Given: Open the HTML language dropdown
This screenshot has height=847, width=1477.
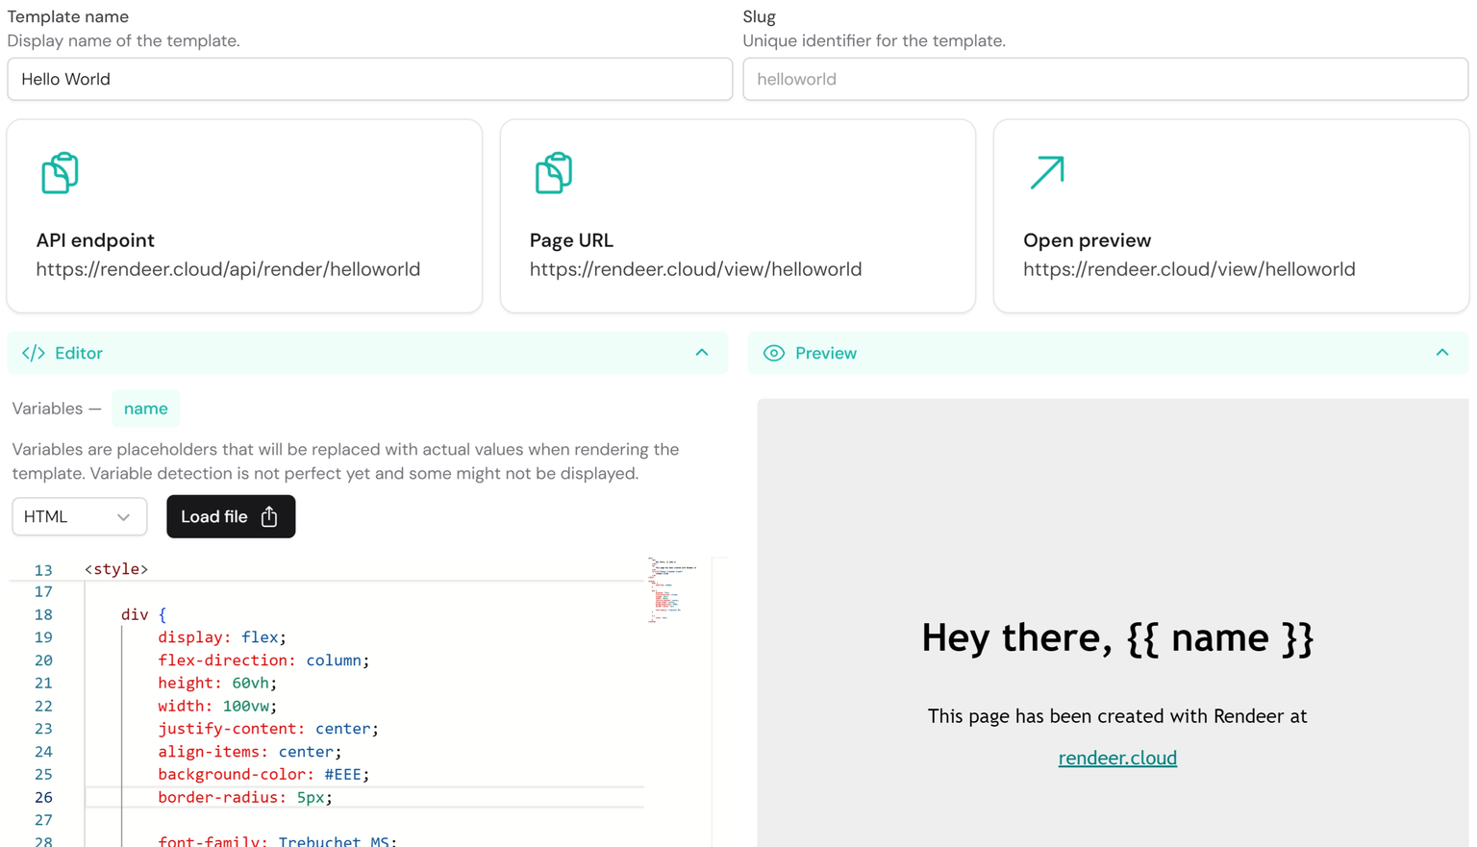Looking at the screenshot, I should (x=79, y=517).
